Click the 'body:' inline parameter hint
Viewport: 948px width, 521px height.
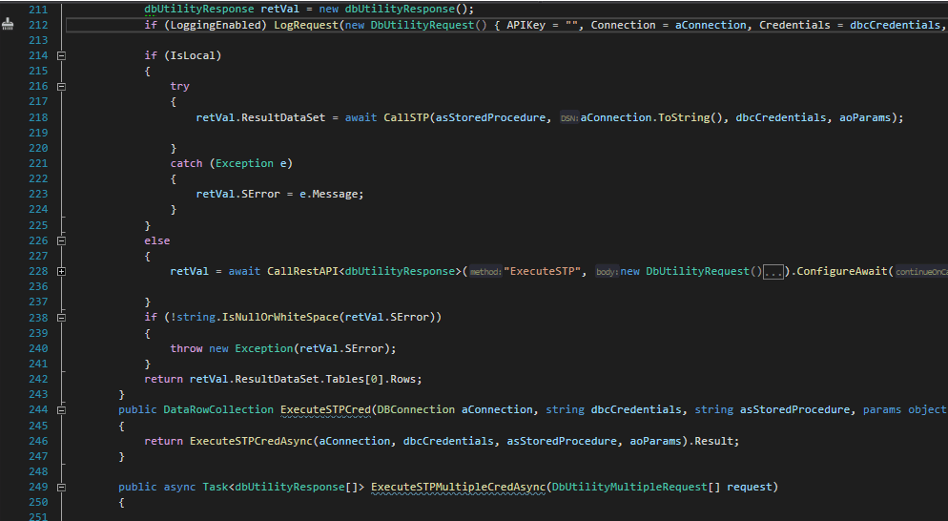(608, 272)
